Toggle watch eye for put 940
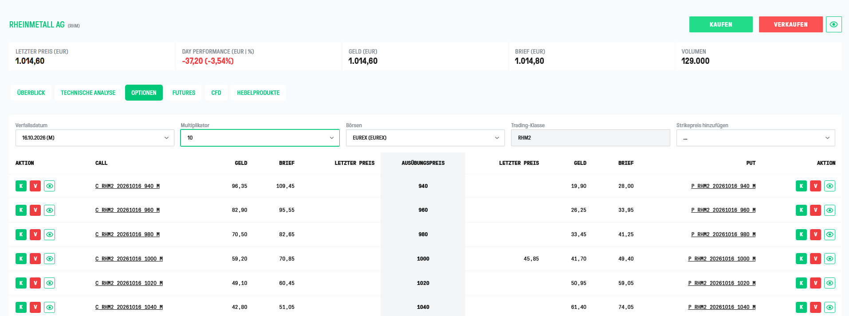 830,186
